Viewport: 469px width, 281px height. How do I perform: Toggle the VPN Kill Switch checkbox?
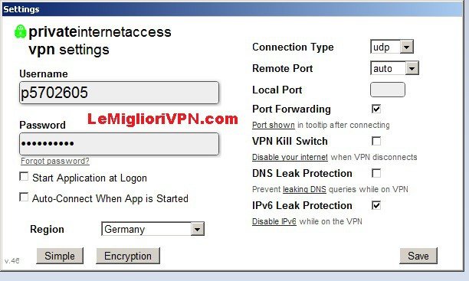[x=376, y=141]
